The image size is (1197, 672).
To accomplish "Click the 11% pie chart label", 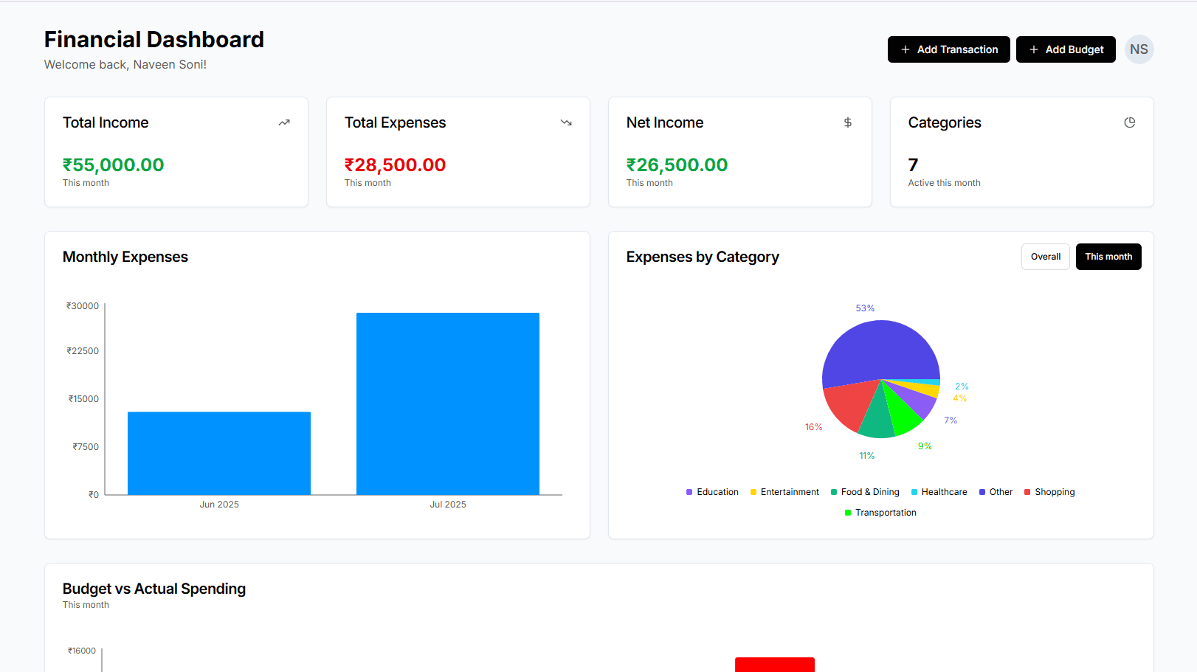I will coord(866,456).
